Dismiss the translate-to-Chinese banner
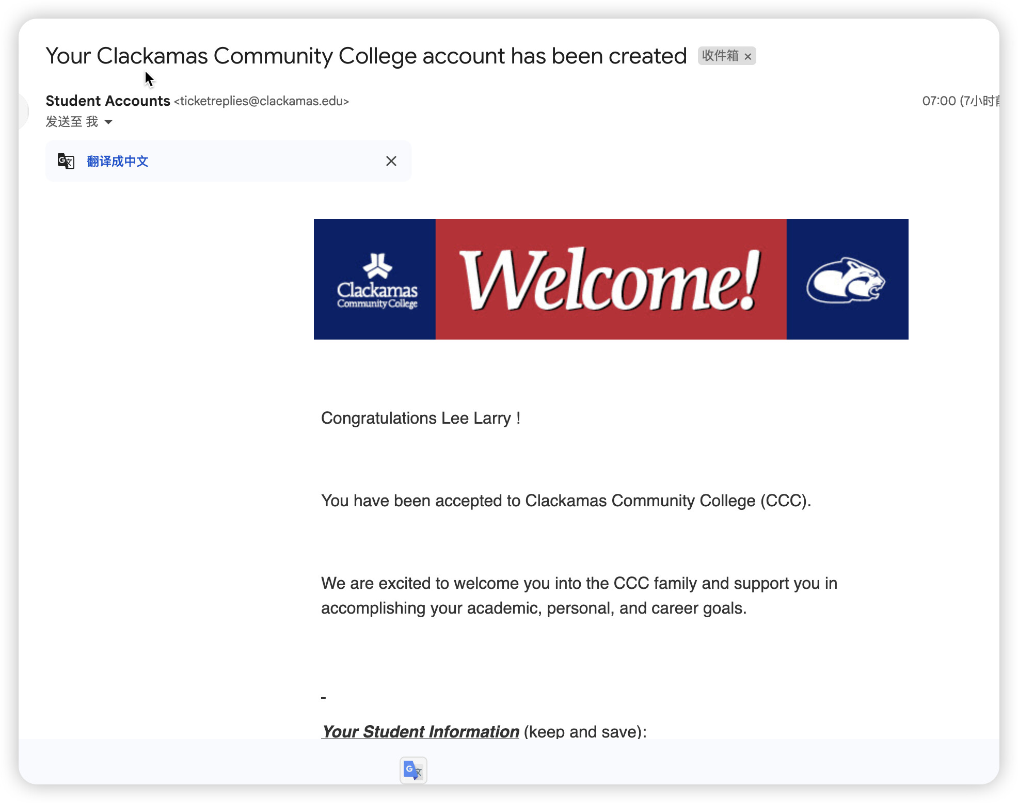This screenshot has height=803, width=1018. [x=391, y=161]
